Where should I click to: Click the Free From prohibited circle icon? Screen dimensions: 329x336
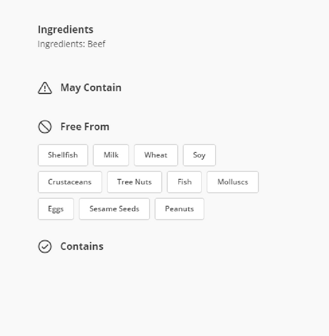[45, 127]
